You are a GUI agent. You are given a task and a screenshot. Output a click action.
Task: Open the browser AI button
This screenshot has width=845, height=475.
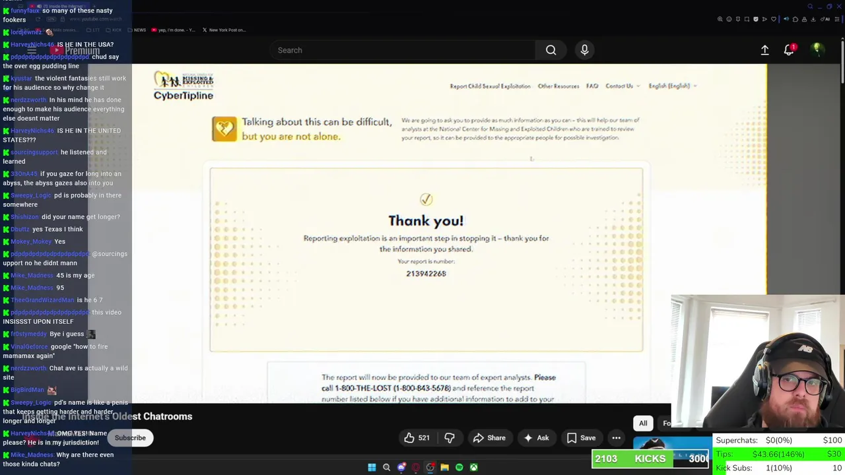point(825,19)
